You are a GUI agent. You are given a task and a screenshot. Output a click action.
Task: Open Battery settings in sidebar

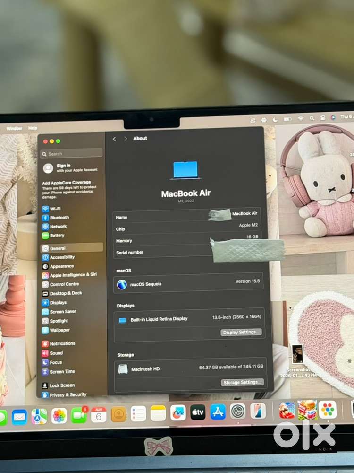pos(53,235)
